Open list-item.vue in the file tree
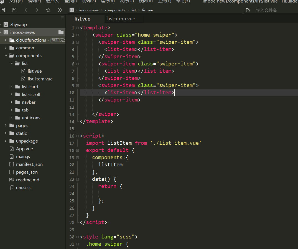Image resolution: width=298 pixels, height=249 pixels. 40,79
